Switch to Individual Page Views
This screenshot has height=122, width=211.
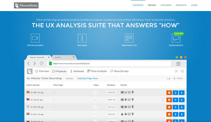(x=88, y=78)
